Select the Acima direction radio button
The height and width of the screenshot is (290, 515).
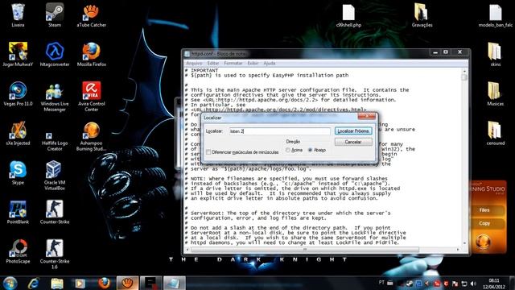tap(288, 150)
